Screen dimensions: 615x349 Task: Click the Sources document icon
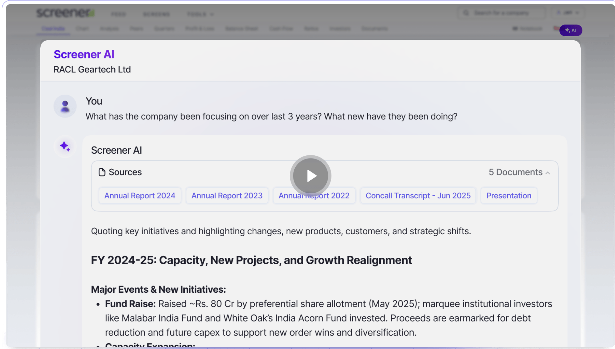tap(102, 172)
